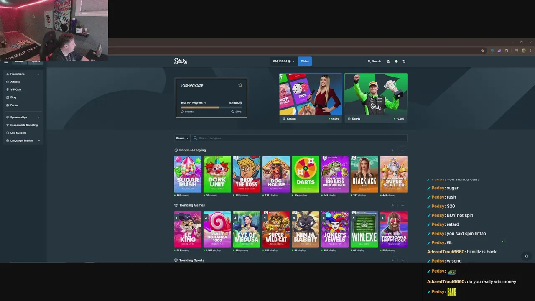
Task: Click the Stake logo
Action: click(x=181, y=61)
